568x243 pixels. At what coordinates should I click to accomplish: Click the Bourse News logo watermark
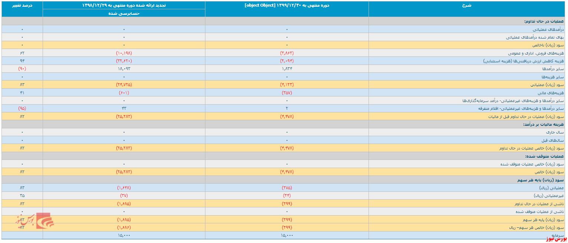point(34,221)
